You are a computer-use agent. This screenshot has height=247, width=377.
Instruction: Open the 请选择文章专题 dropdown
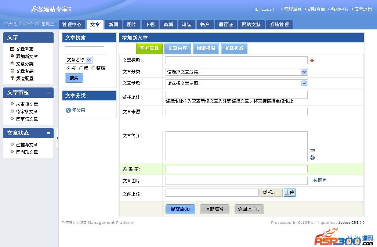[x=304, y=83]
